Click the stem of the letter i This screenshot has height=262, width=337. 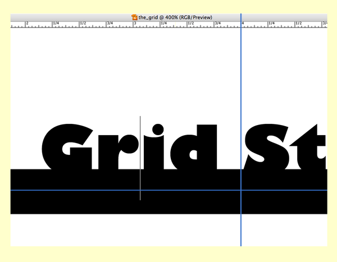pos(156,157)
